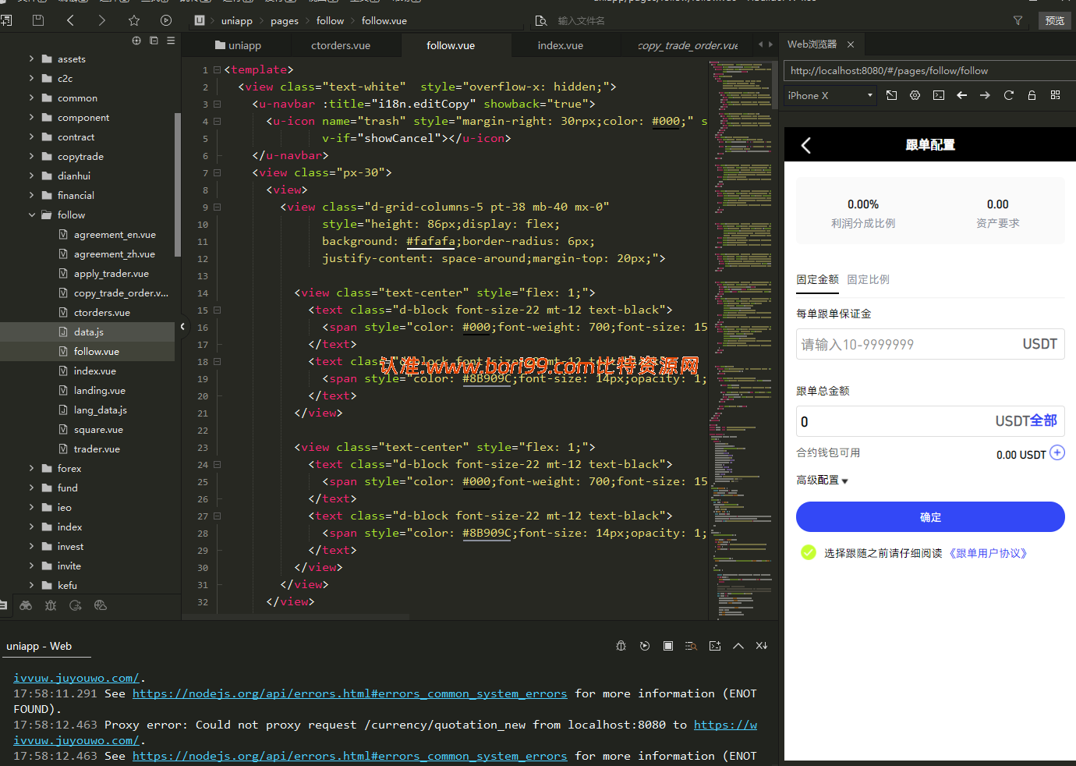Click the pages breadcrumb segment

285,21
